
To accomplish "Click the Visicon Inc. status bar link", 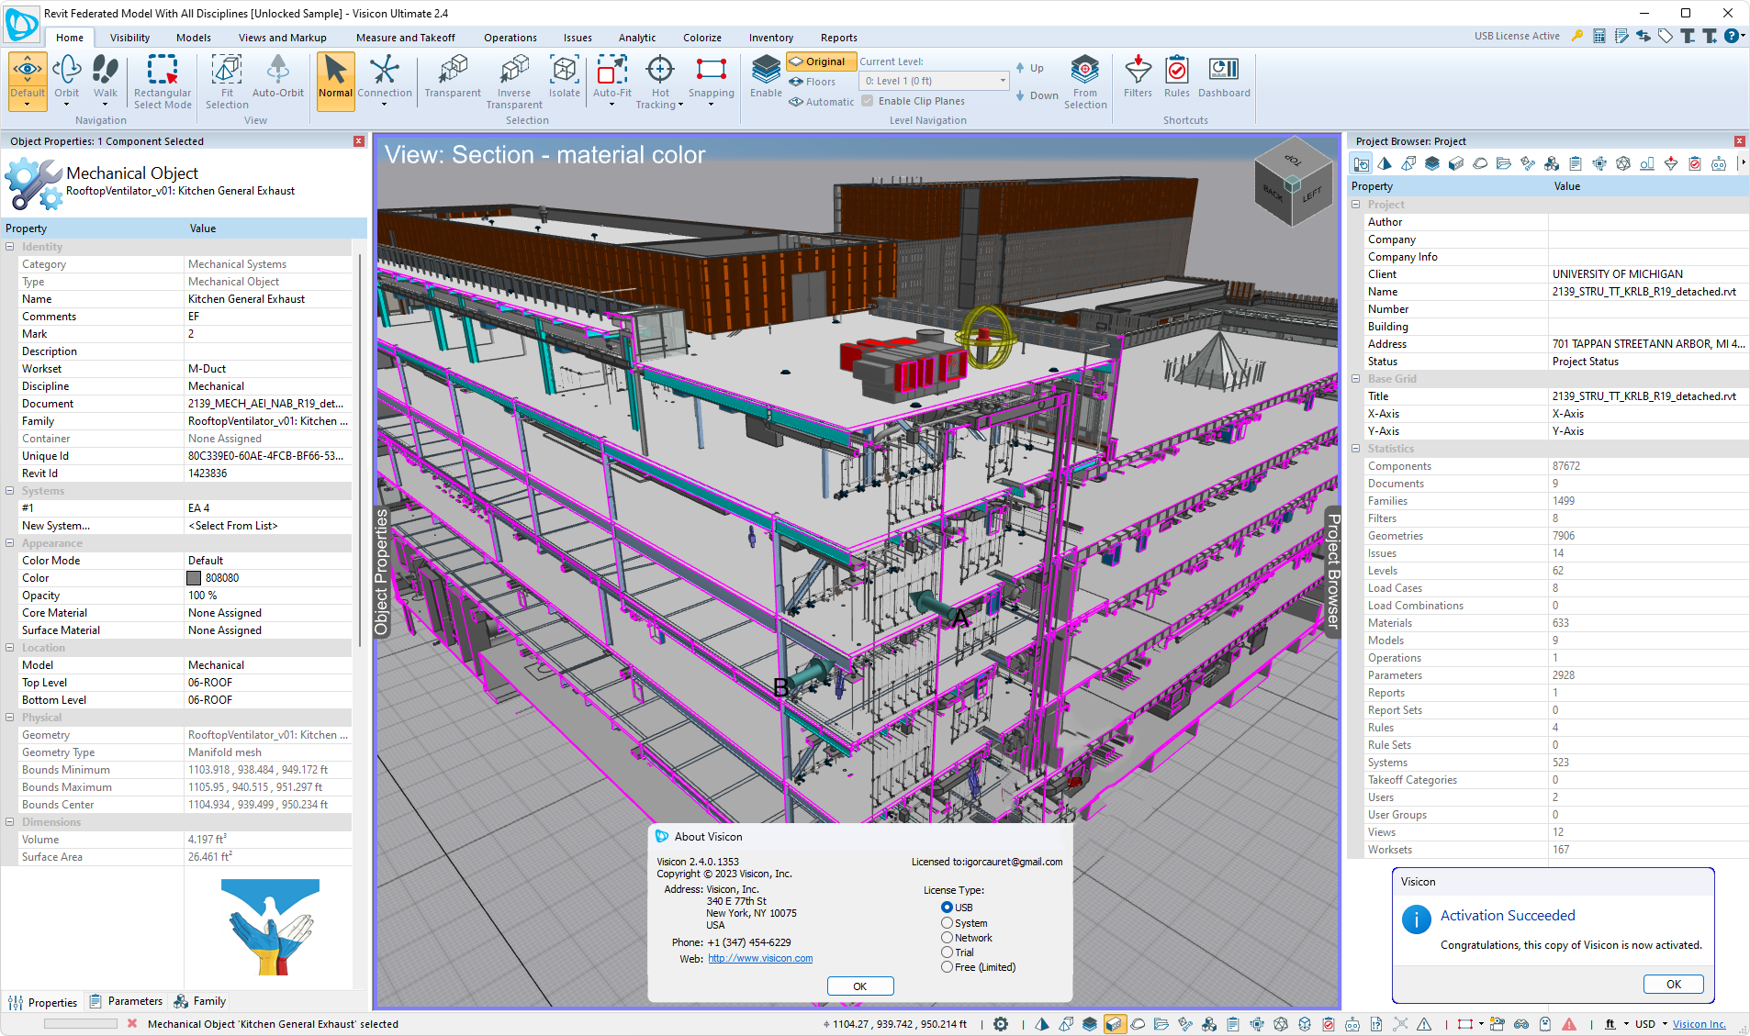I will pos(1700,1024).
